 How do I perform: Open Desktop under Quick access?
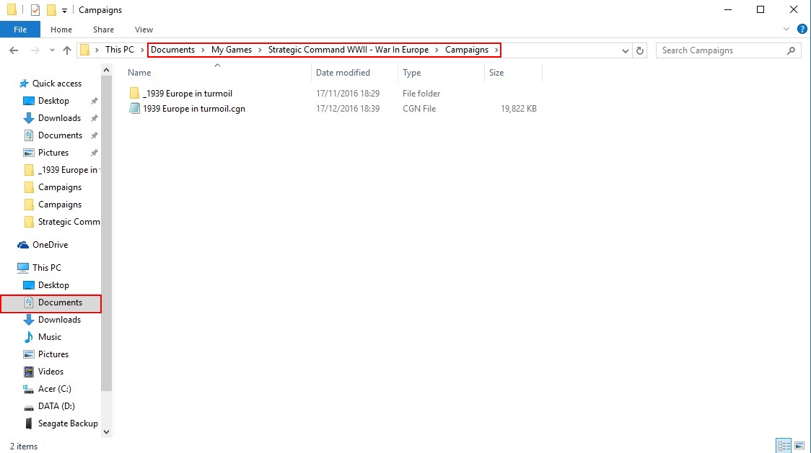pyautogui.click(x=53, y=101)
